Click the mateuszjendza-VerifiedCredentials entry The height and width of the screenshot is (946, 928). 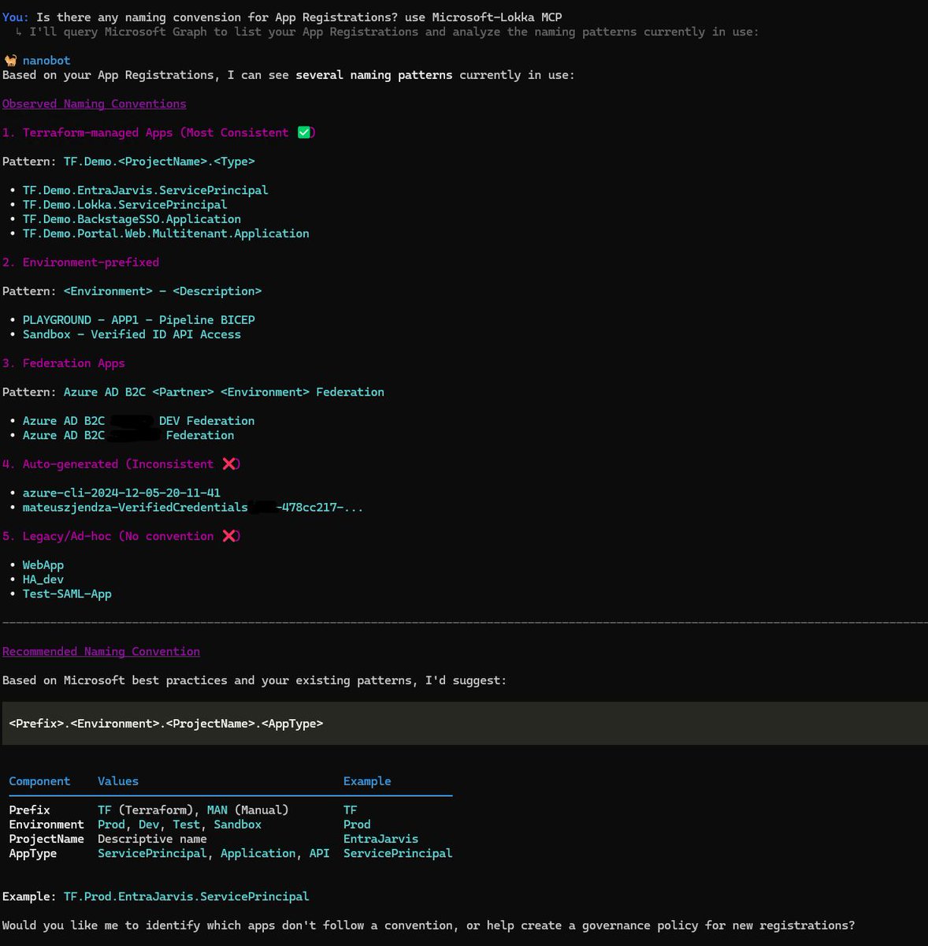(x=193, y=508)
